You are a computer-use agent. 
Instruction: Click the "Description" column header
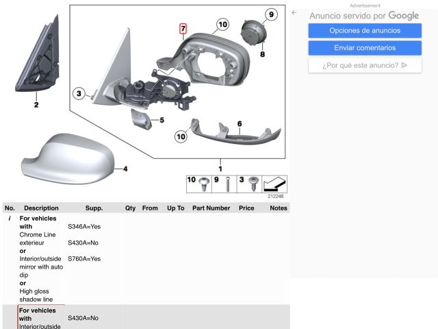point(41,208)
